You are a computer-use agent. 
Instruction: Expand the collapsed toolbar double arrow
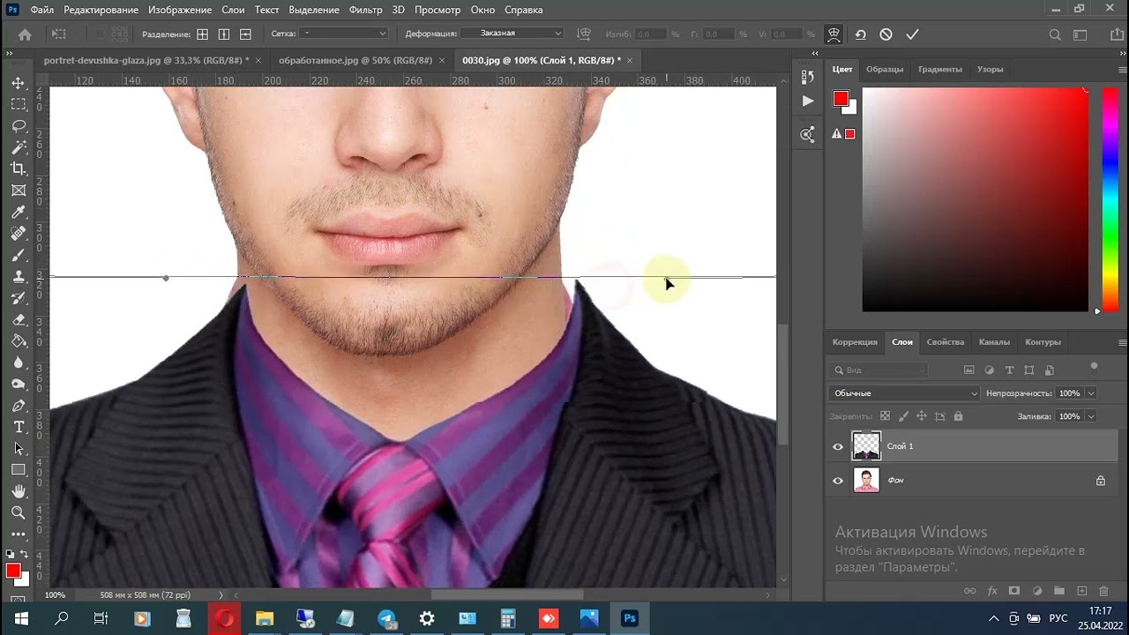pyautogui.click(x=9, y=54)
